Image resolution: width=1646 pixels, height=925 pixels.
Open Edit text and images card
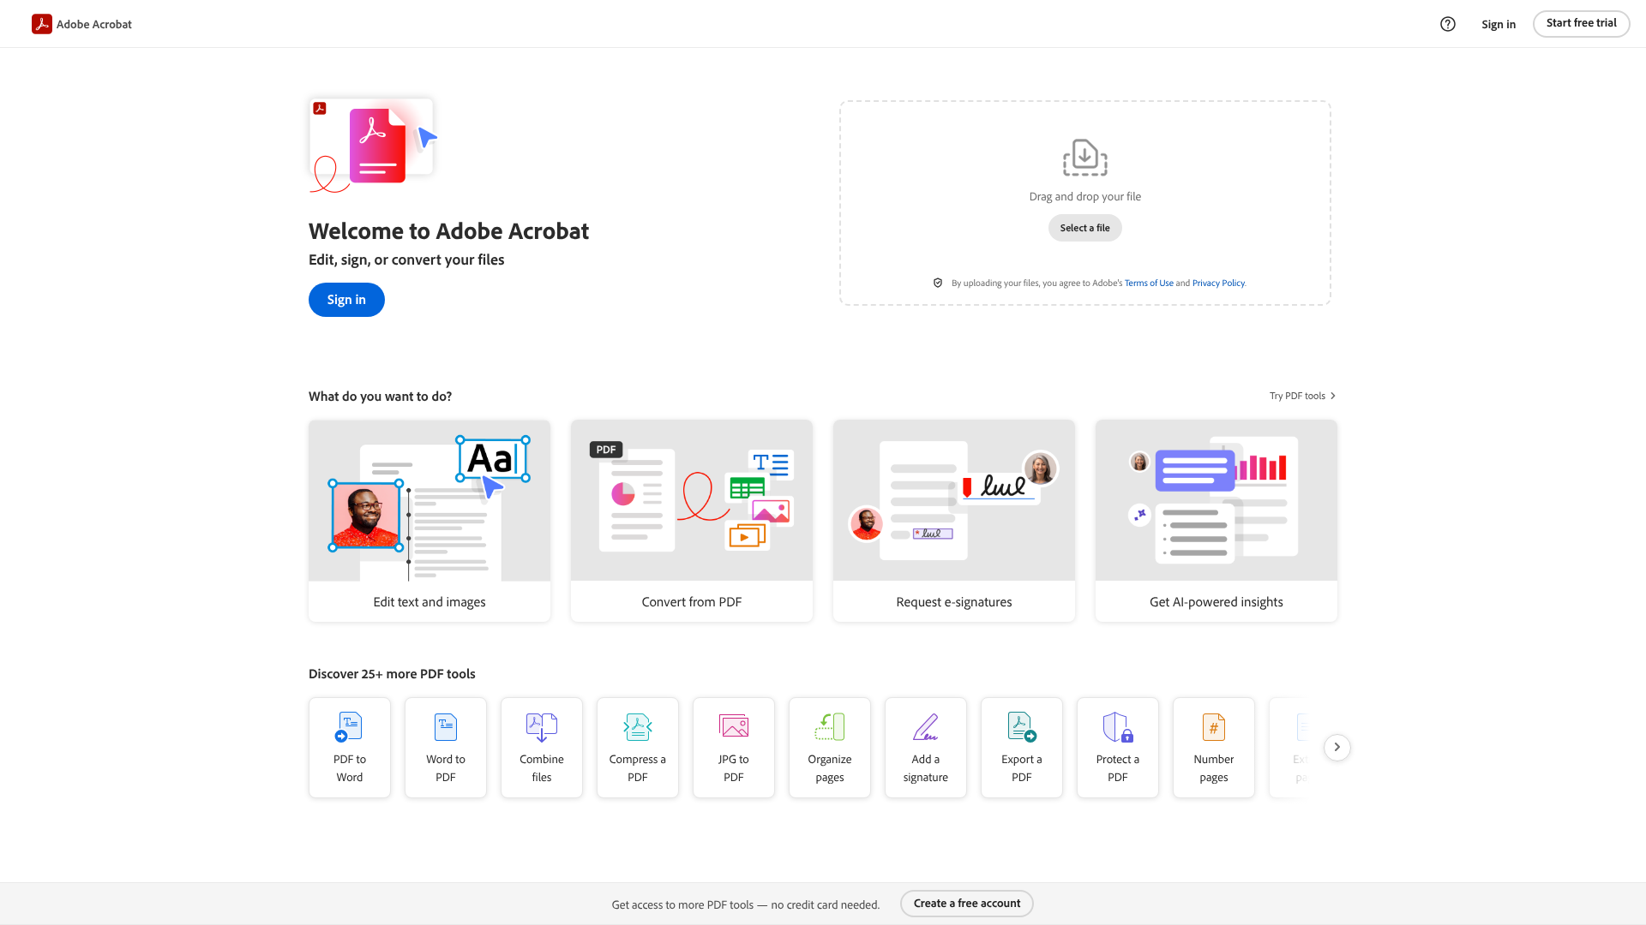click(430, 520)
